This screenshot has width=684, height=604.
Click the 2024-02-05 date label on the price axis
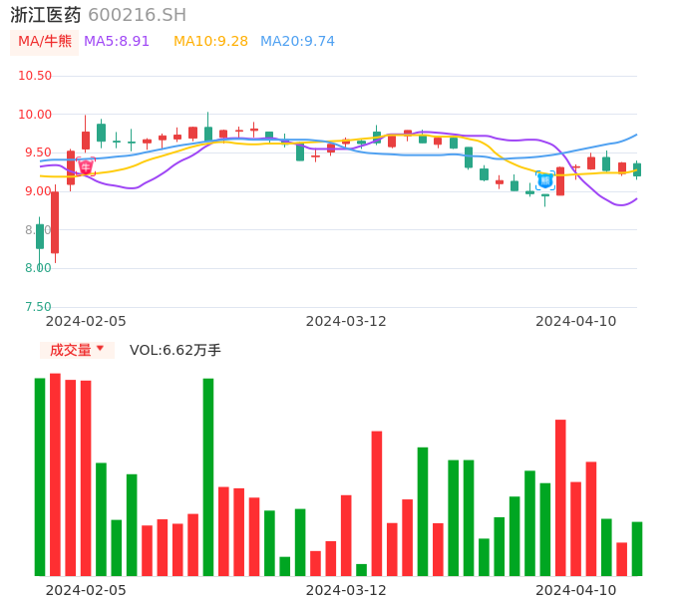(86, 321)
